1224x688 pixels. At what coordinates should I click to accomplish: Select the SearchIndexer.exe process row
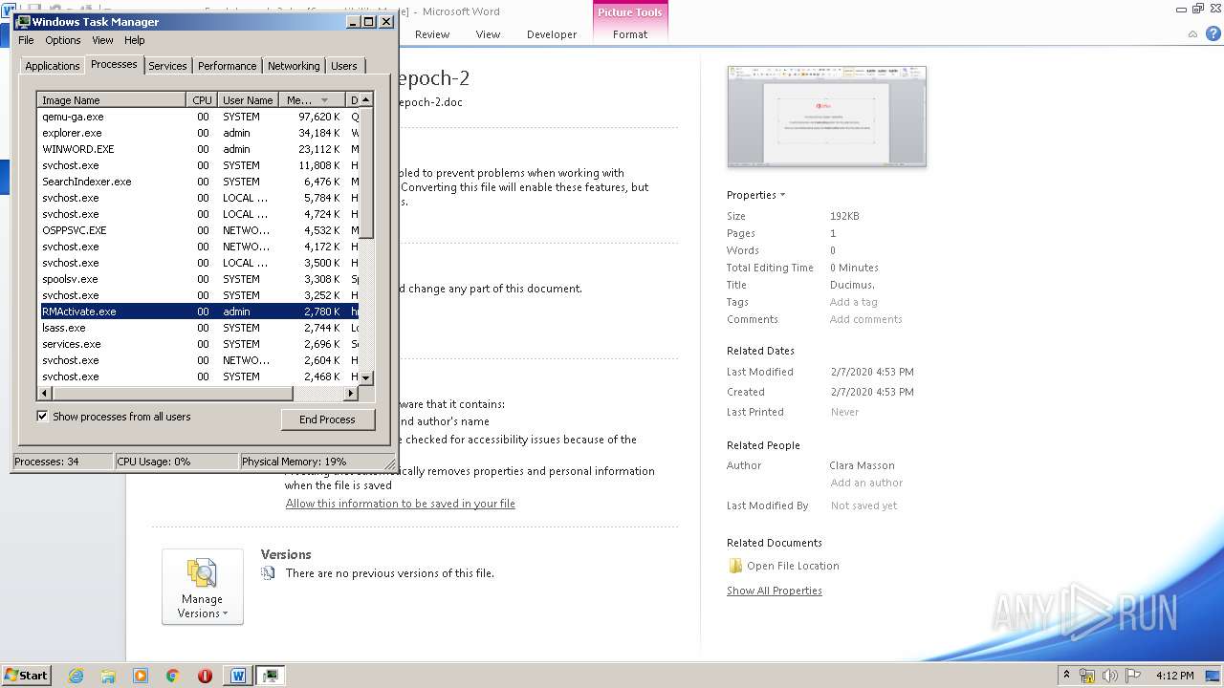tap(199, 182)
